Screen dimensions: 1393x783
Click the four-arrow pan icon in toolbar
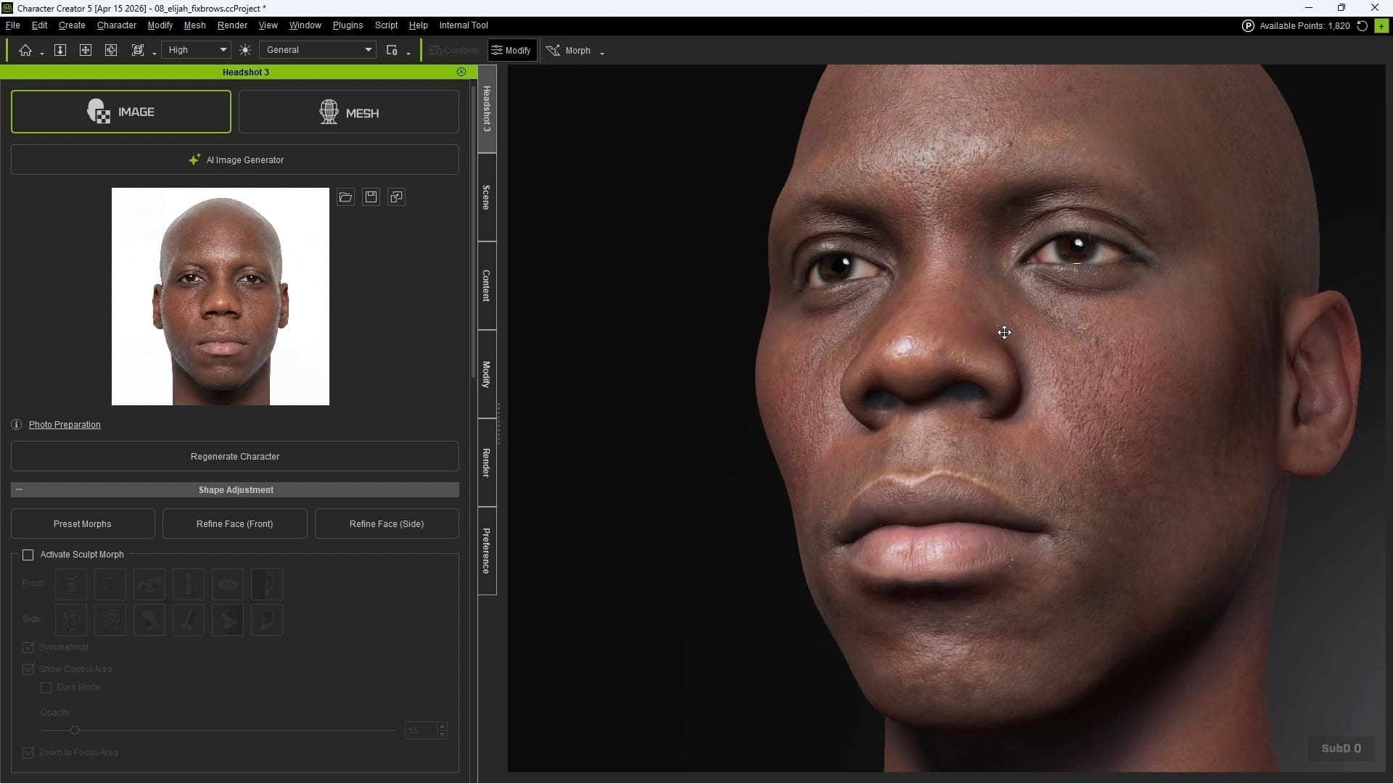(86, 50)
